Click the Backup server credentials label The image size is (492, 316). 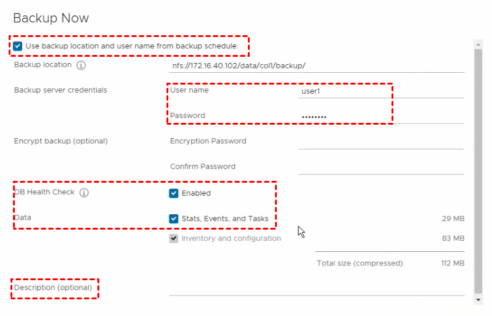tap(60, 90)
